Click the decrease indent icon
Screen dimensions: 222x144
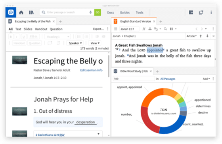pos(97,36)
